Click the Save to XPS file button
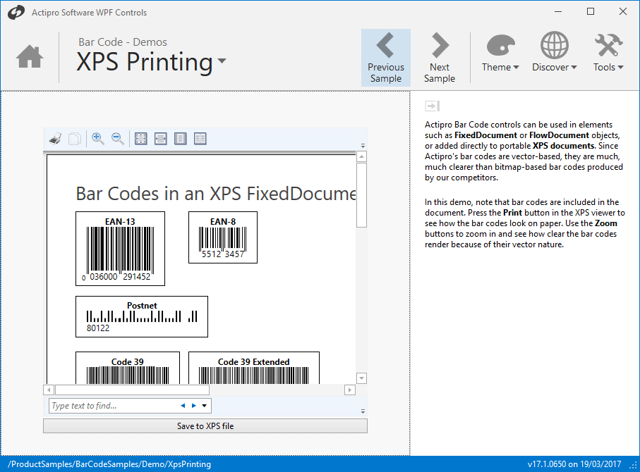 [x=205, y=426]
